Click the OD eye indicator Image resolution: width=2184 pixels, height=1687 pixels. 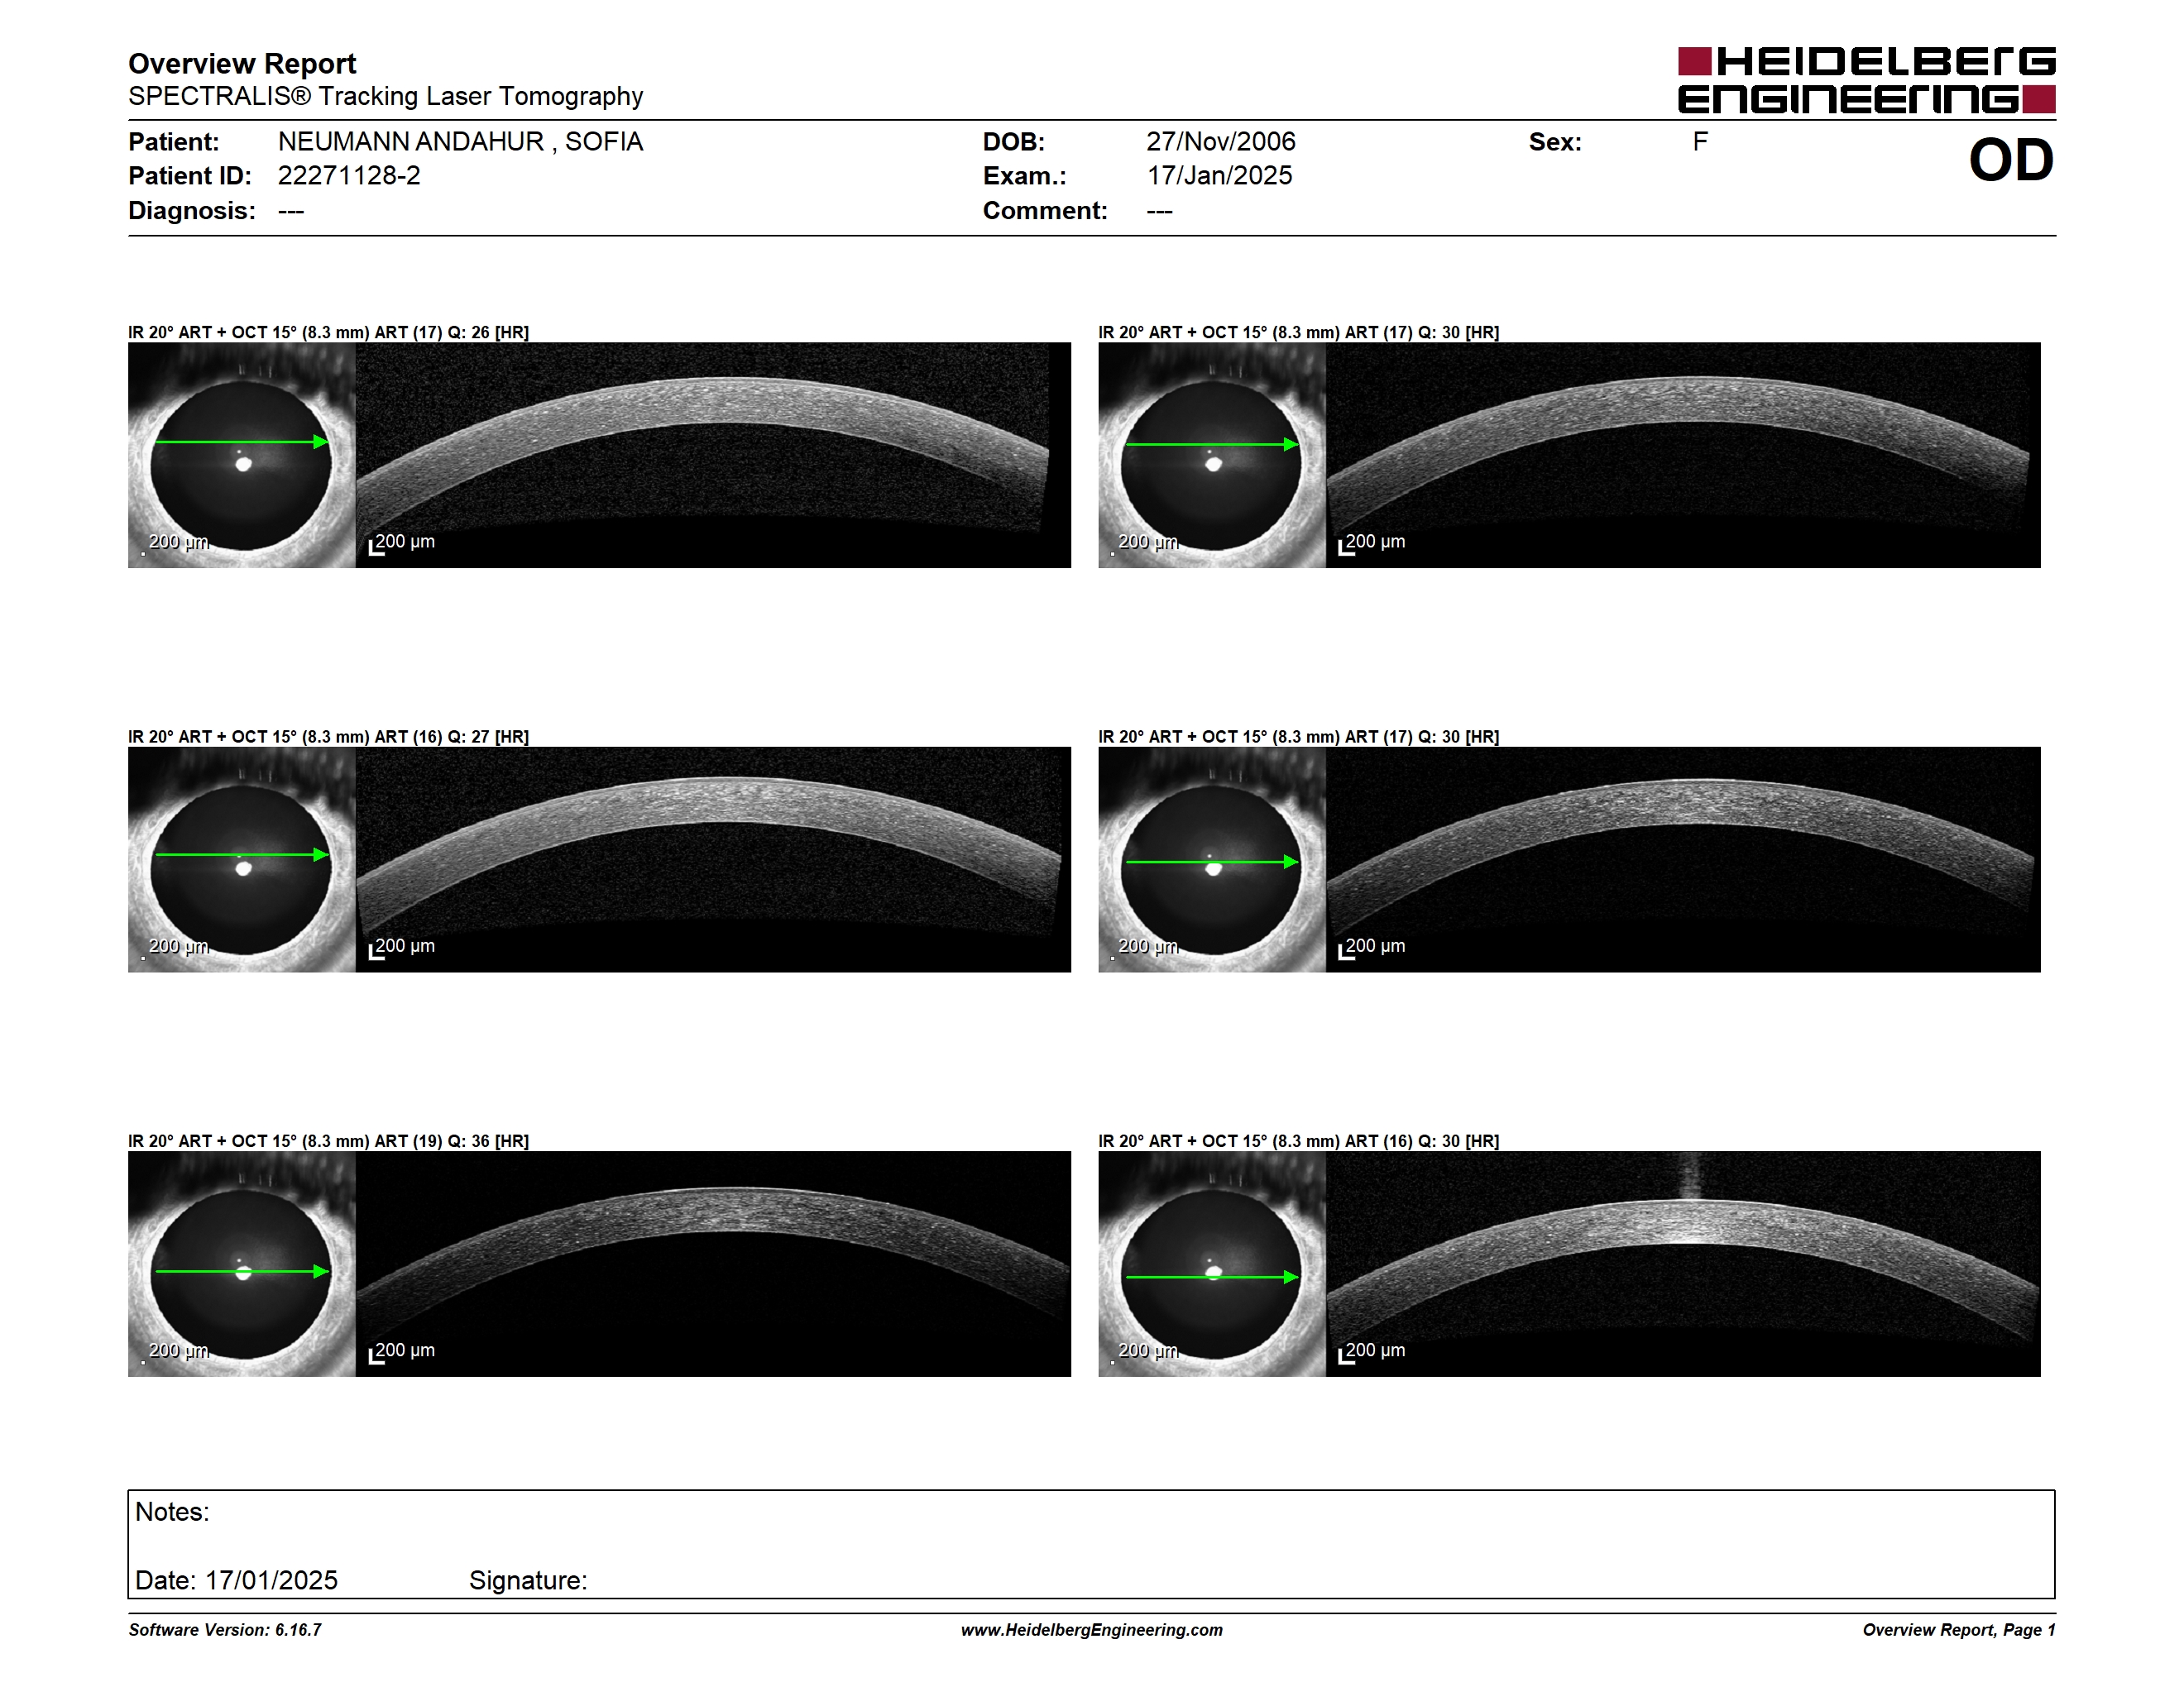point(2011,160)
